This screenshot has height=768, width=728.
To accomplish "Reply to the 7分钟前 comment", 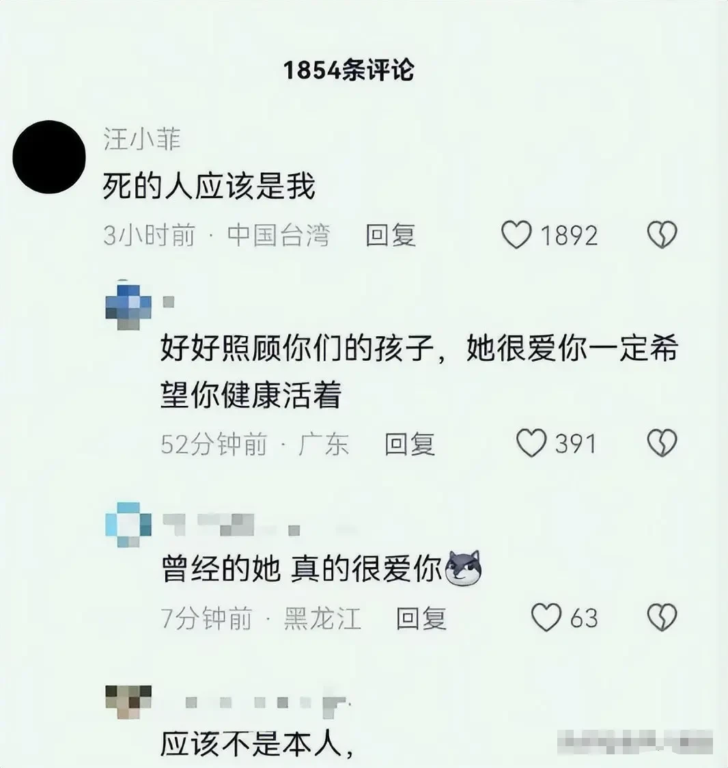I will (x=421, y=618).
